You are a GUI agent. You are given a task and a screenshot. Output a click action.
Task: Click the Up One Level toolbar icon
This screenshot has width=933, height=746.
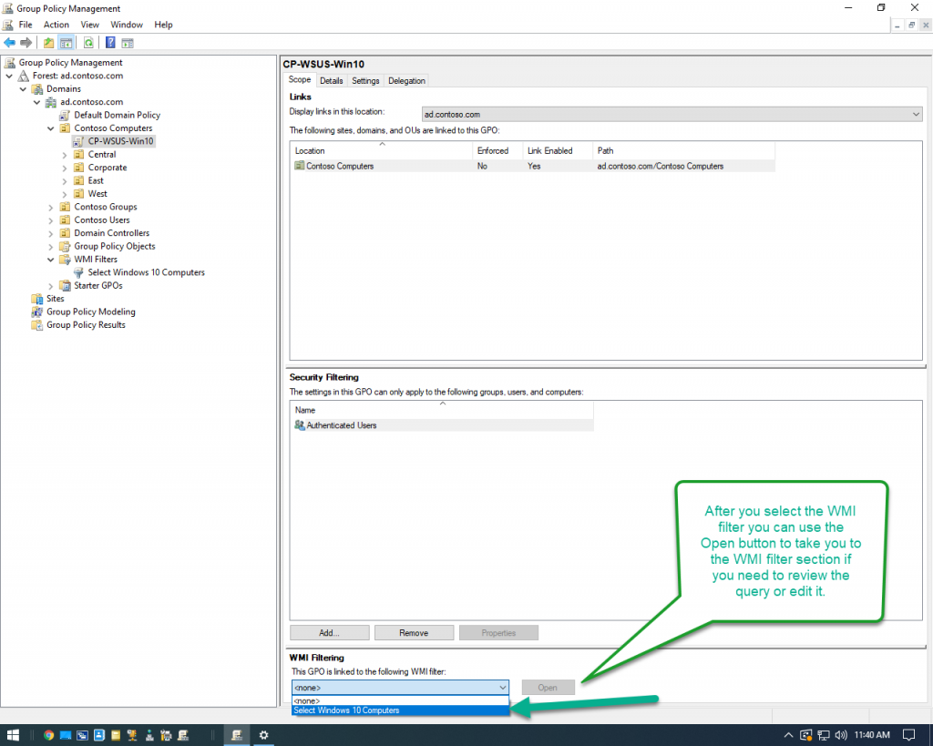(47, 42)
